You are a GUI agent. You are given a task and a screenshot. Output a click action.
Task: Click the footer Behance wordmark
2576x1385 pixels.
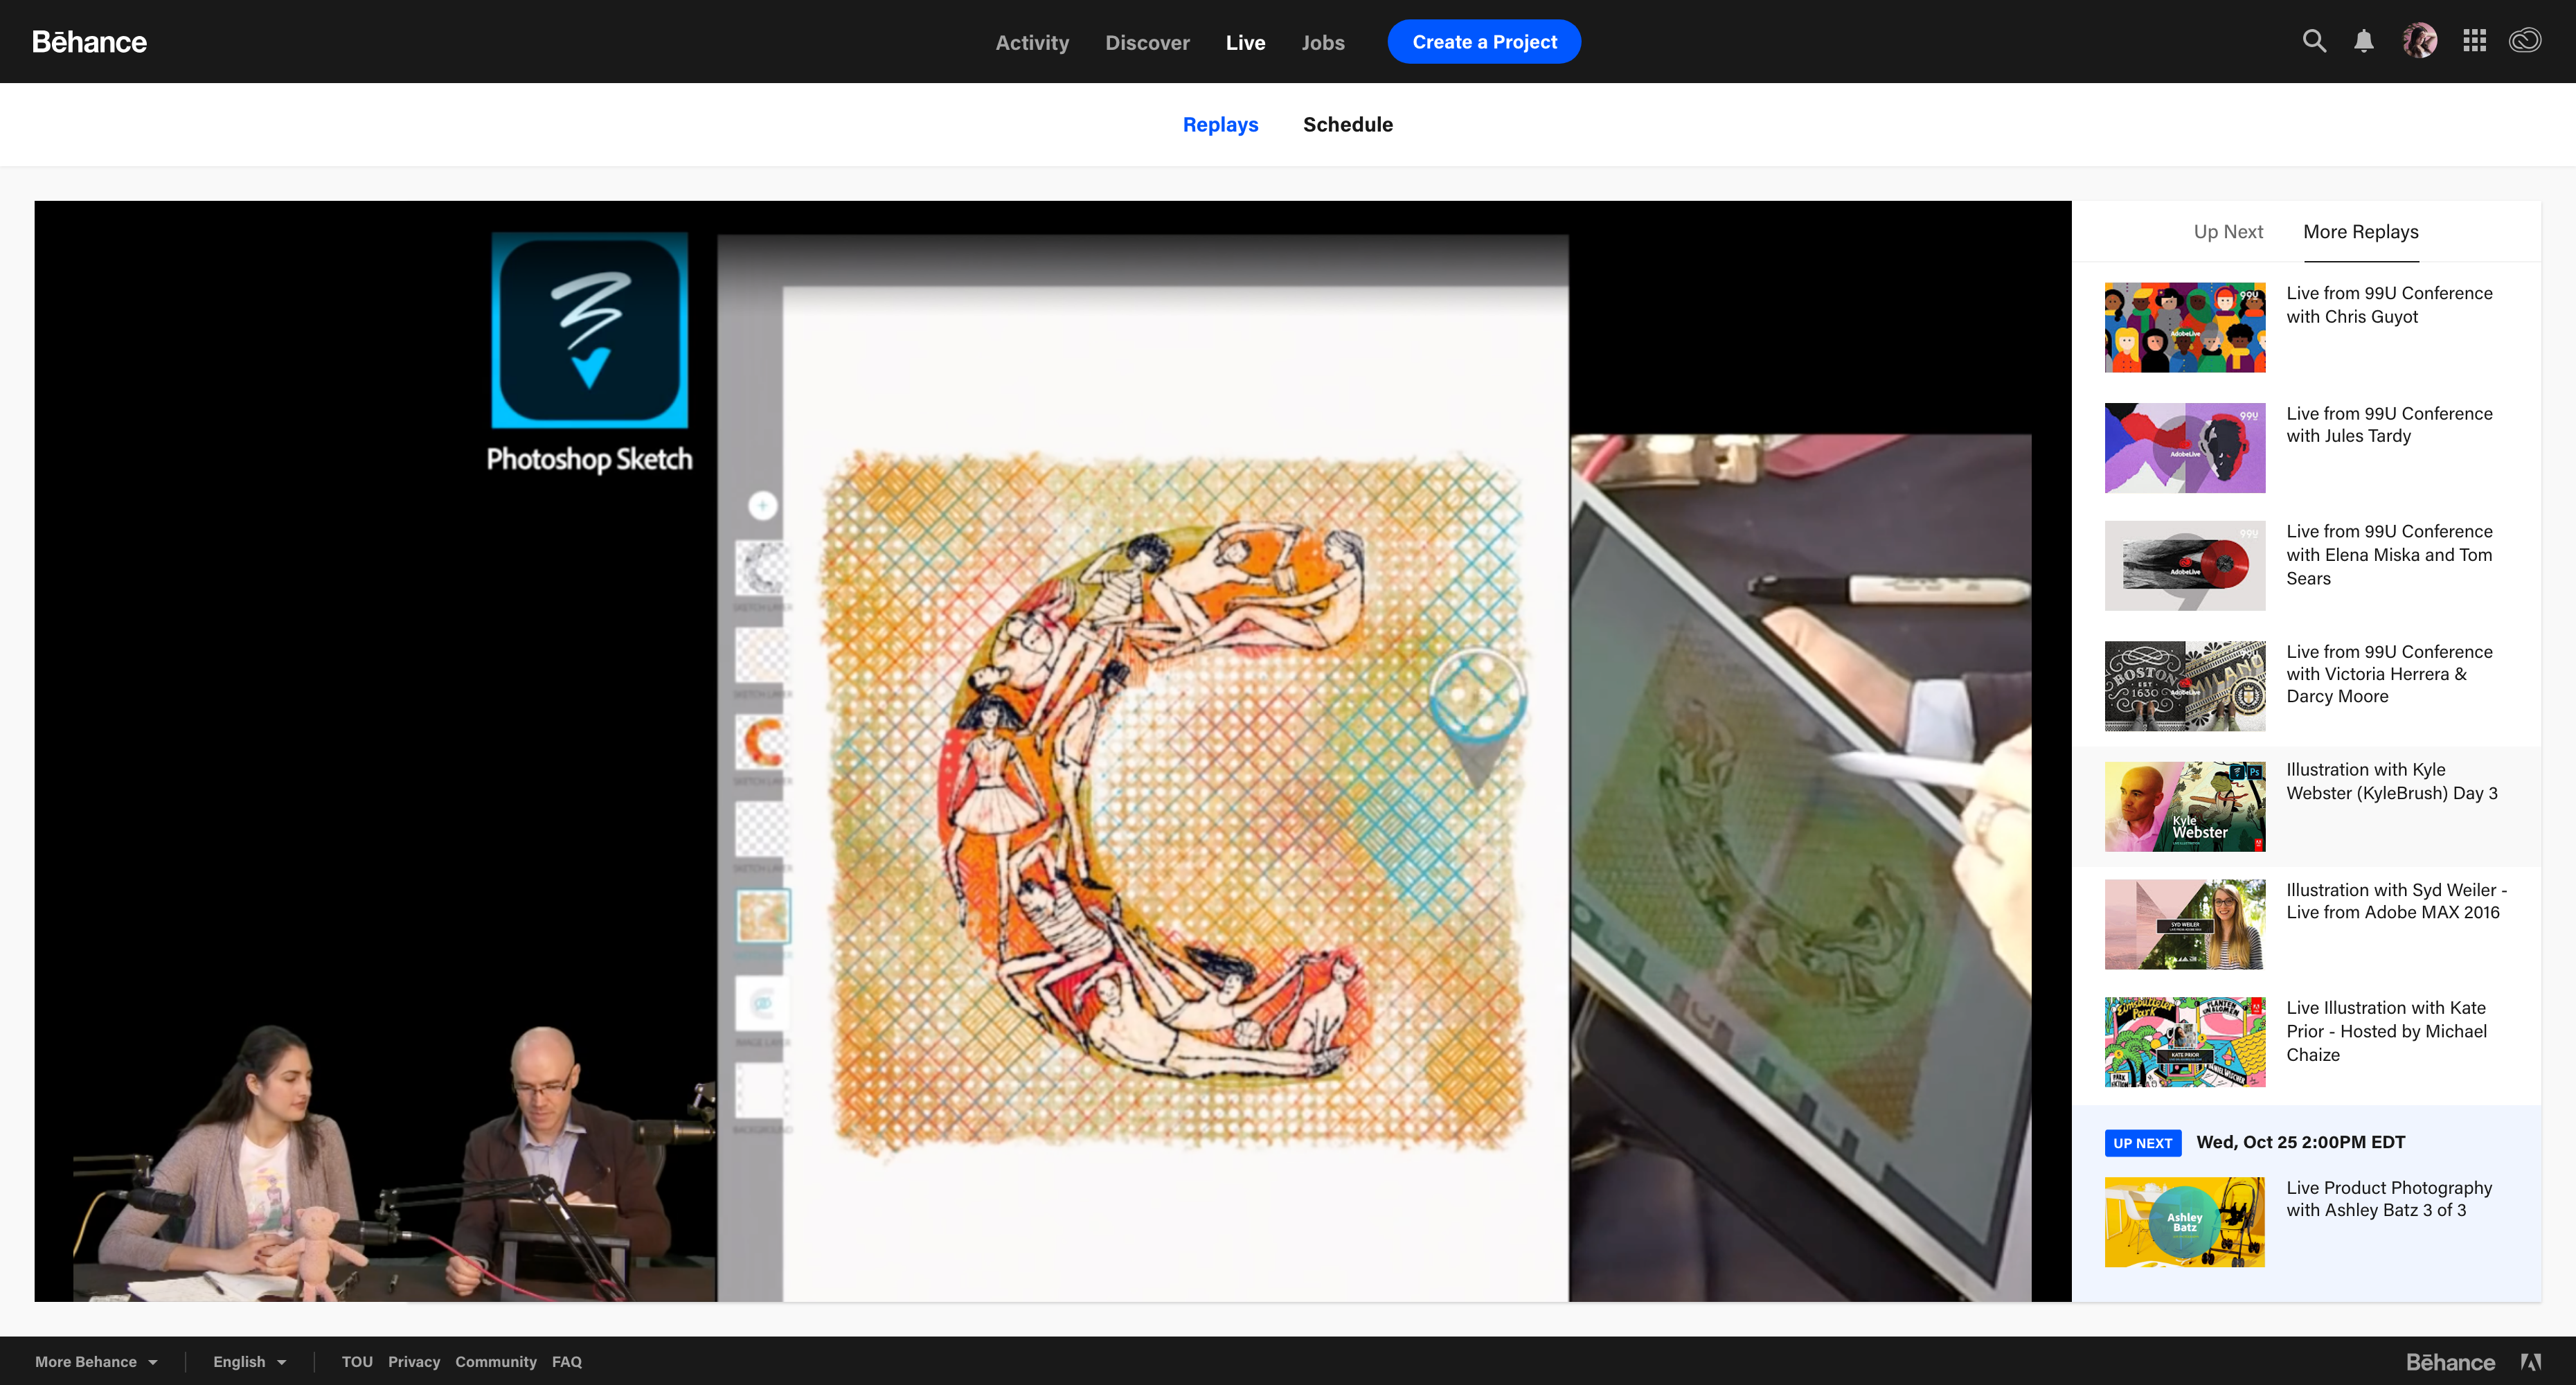pos(2450,1362)
